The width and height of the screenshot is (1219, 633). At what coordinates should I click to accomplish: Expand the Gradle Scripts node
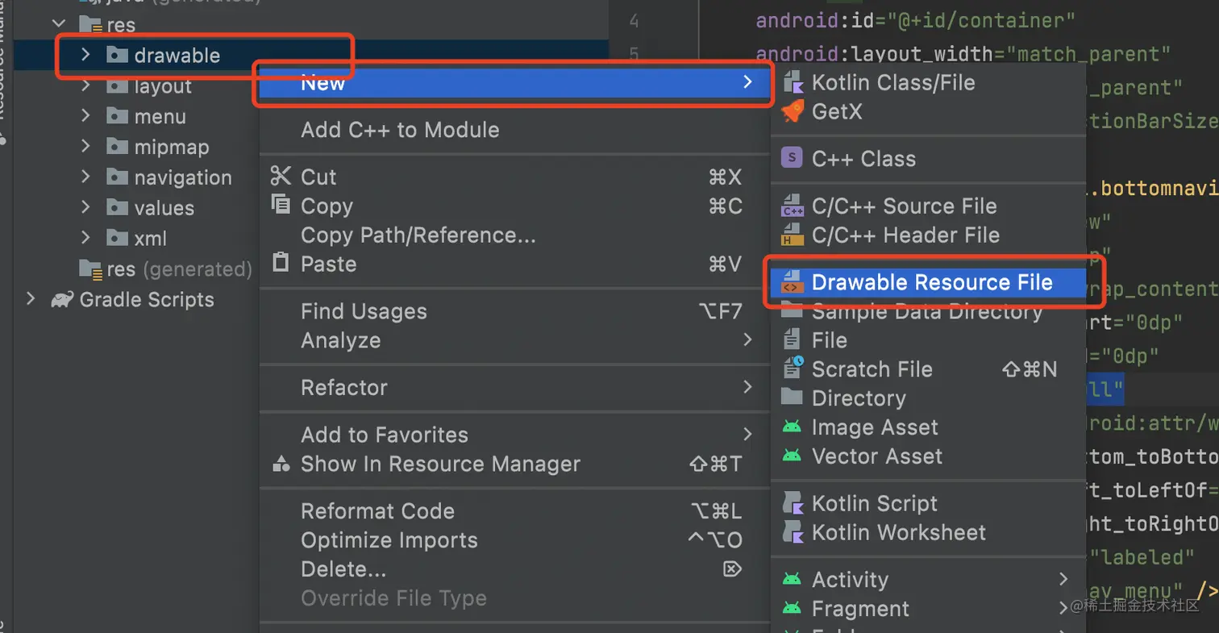point(31,300)
